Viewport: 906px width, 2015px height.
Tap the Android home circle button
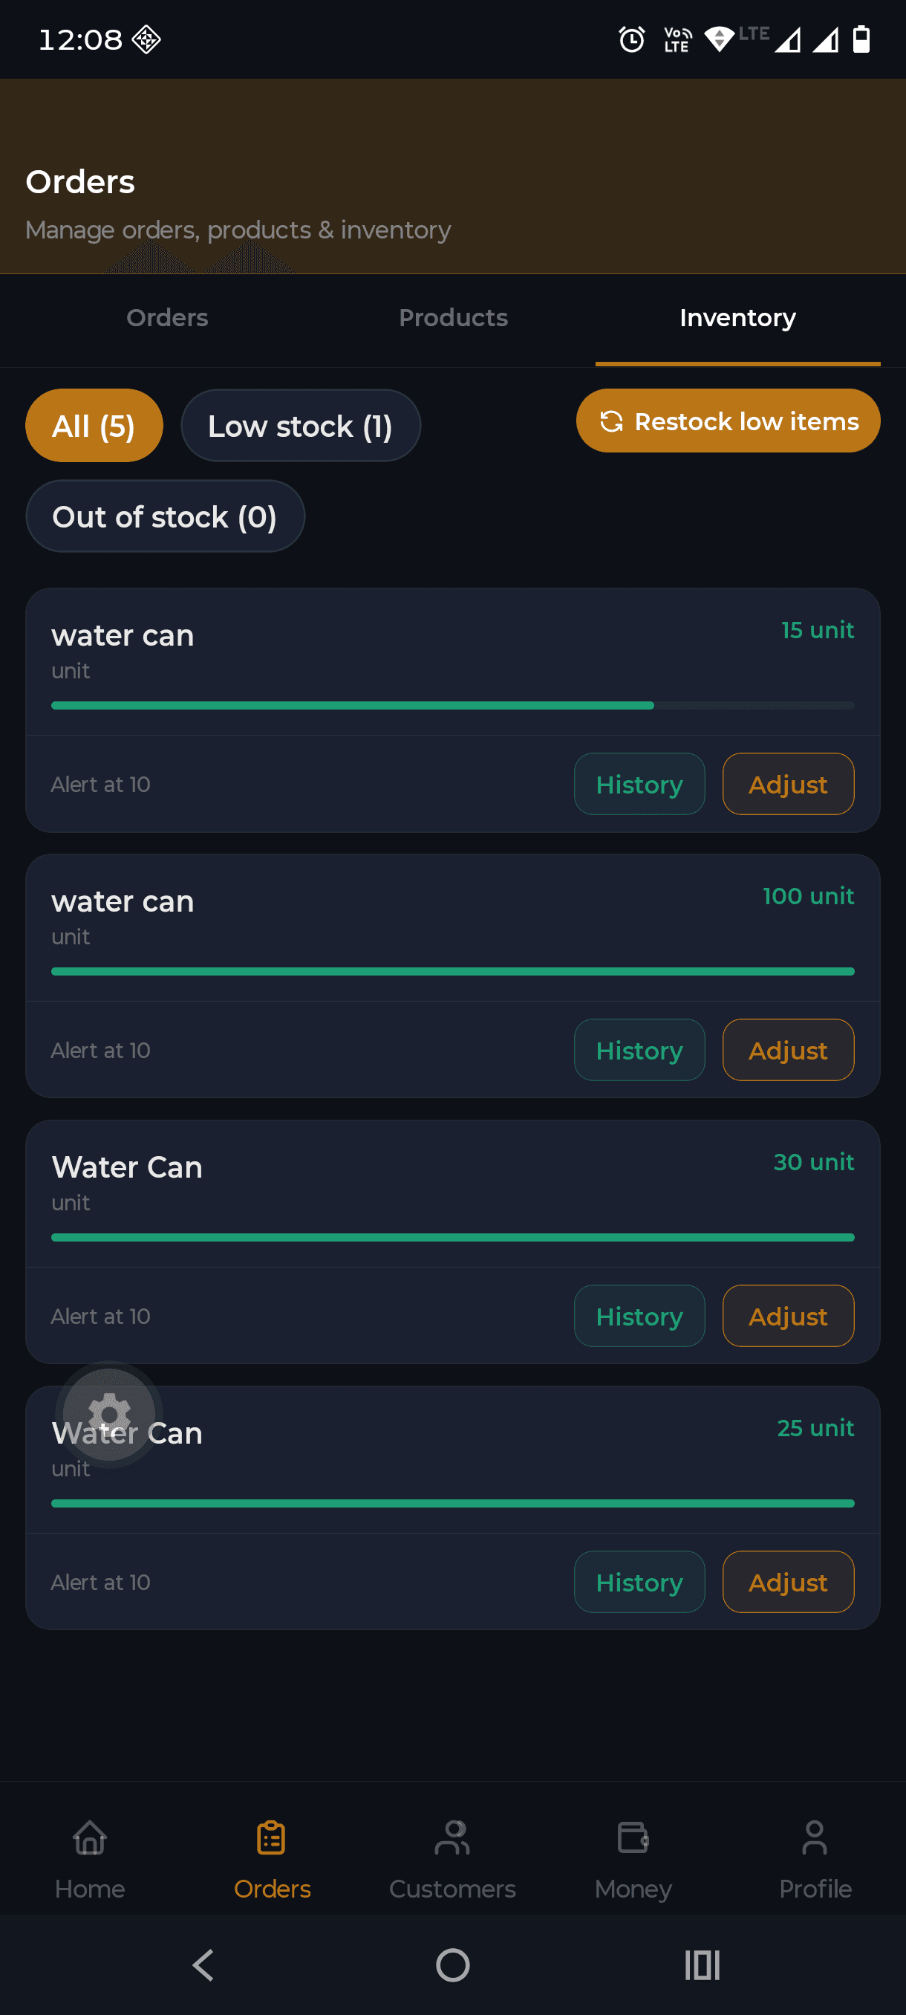[452, 1965]
